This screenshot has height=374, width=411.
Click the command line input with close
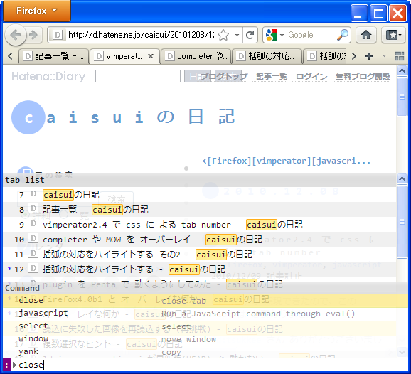213,365
